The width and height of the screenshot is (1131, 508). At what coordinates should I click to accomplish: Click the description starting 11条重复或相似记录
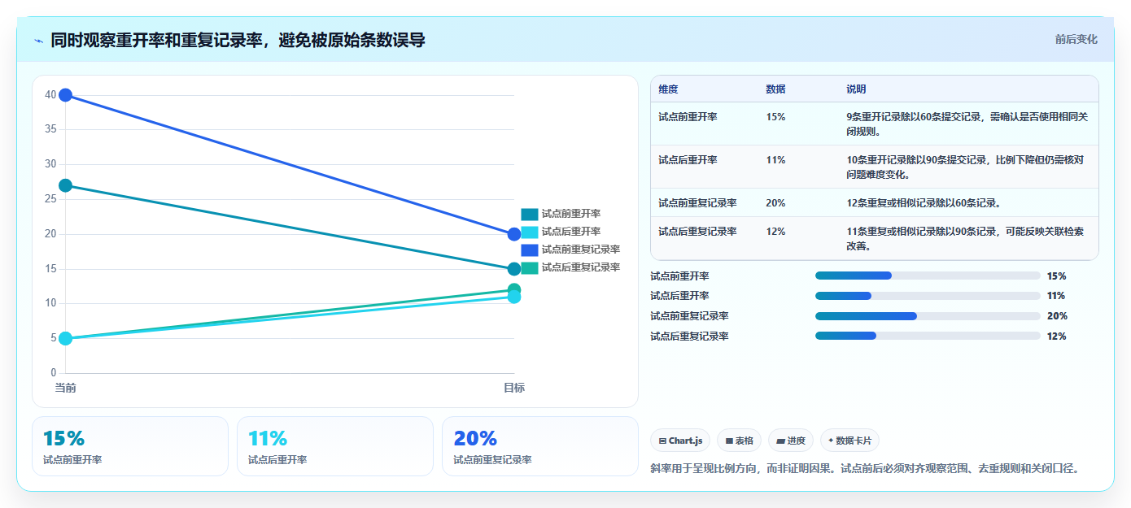(x=965, y=238)
